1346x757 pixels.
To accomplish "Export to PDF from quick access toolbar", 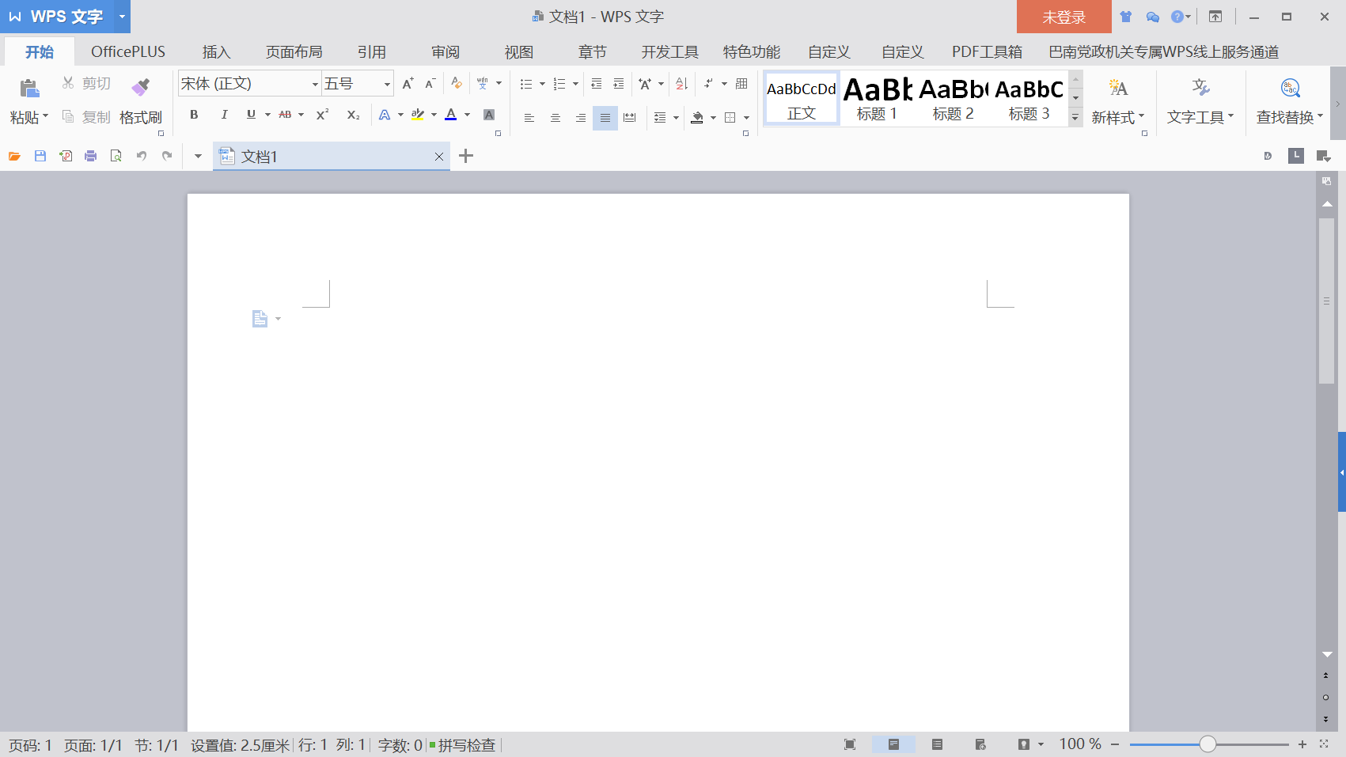I will 66,156.
